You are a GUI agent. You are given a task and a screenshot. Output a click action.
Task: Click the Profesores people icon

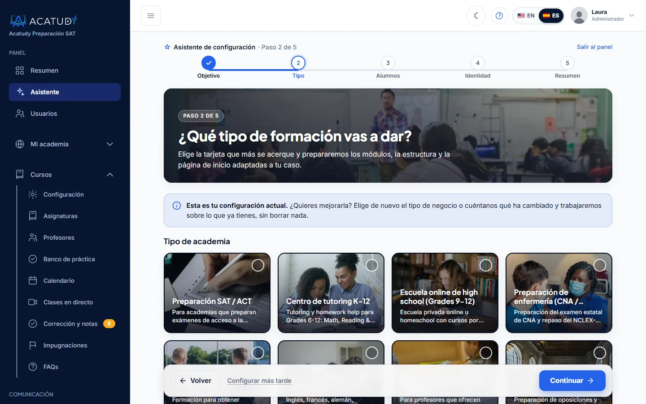pyautogui.click(x=33, y=237)
